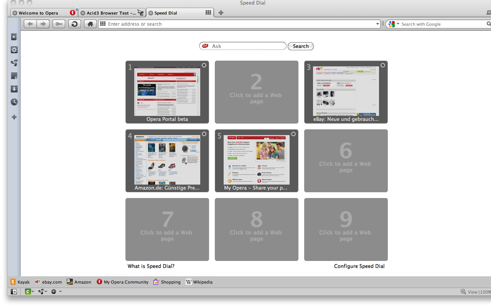The image size is (491, 307).
Task: Add a web page to speed dial slot 2
Action: click(x=257, y=92)
